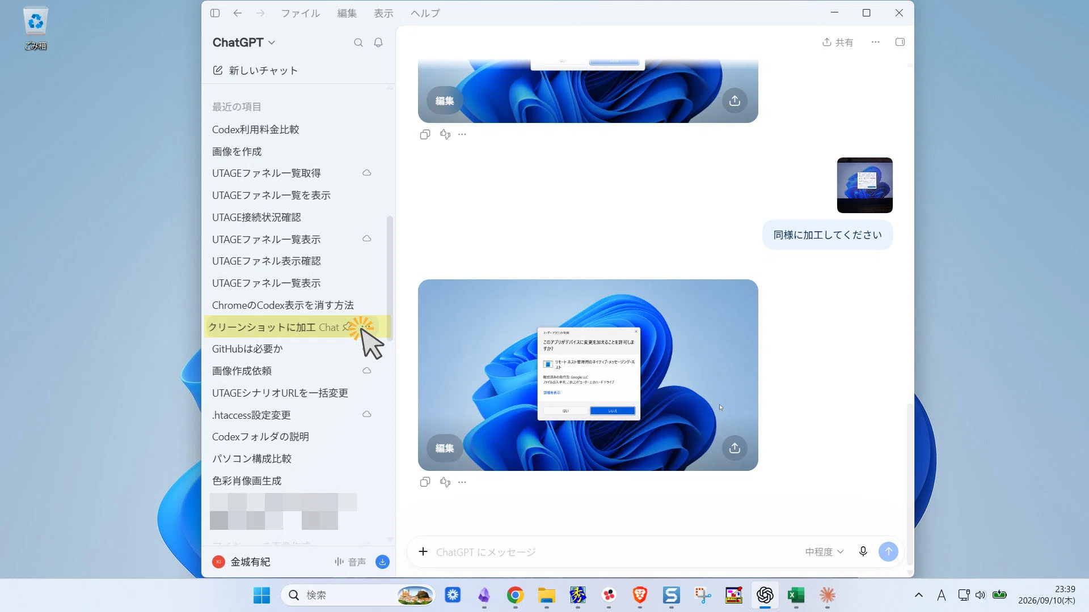Open more actions under the upper response

click(462, 134)
